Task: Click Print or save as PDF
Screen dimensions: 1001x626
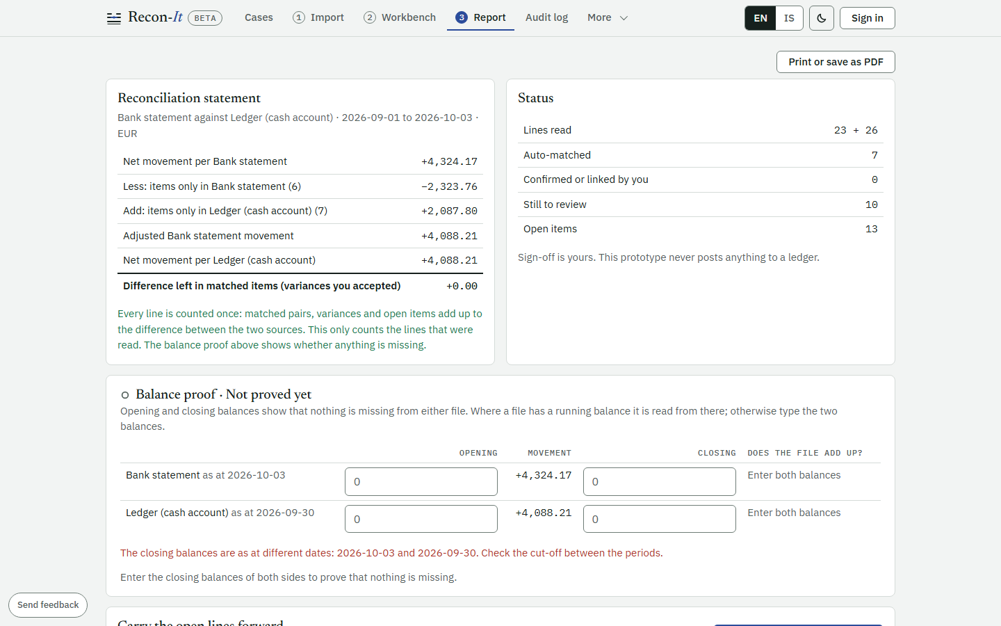Action: coord(836,62)
